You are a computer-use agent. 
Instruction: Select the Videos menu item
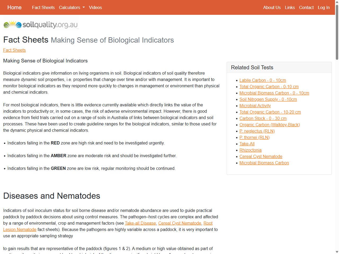tap(95, 7)
